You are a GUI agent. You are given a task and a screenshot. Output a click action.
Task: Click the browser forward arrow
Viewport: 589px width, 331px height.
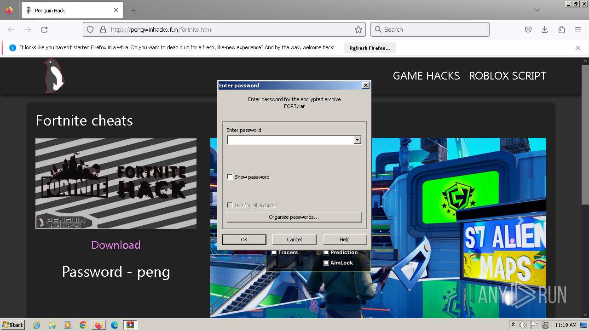(x=28, y=29)
